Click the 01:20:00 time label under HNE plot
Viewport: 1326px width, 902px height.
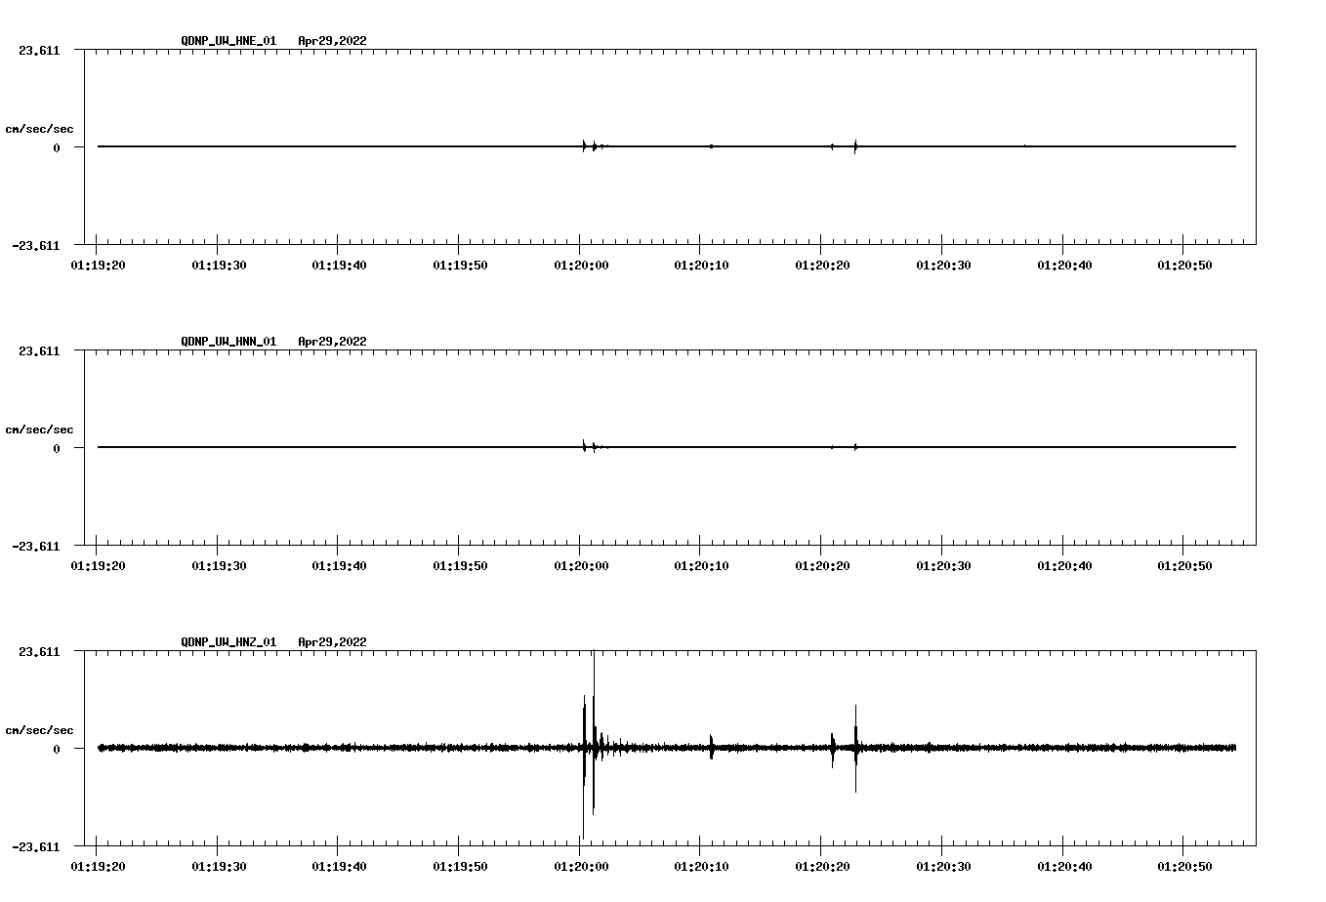pyautogui.click(x=581, y=265)
